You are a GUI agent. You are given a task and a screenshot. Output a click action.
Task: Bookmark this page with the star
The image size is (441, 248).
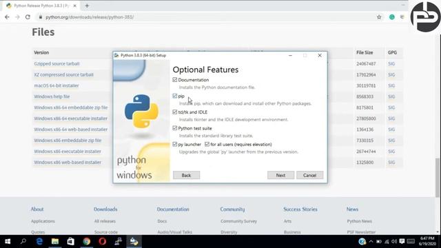(379, 17)
